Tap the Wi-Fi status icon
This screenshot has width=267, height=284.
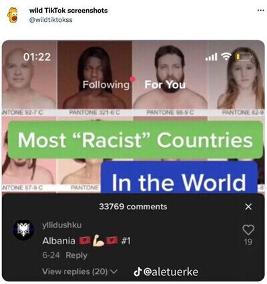pyautogui.click(x=226, y=57)
